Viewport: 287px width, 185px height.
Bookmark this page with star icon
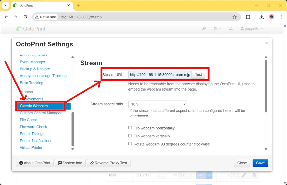click(x=235, y=17)
